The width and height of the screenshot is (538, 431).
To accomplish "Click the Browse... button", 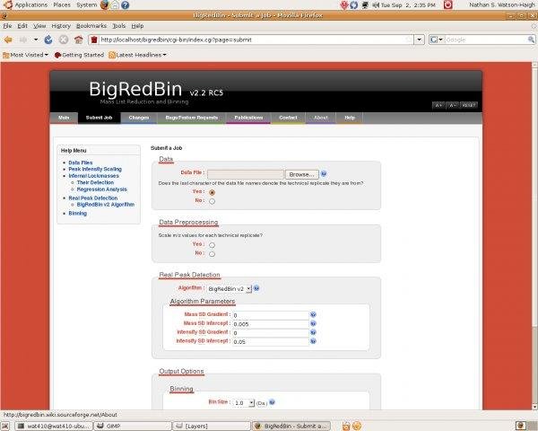I will coord(301,174).
